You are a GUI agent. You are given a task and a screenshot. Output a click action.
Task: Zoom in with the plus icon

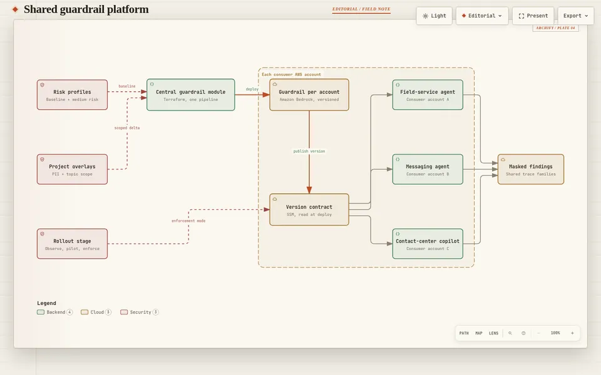click(x=572, y=333)
